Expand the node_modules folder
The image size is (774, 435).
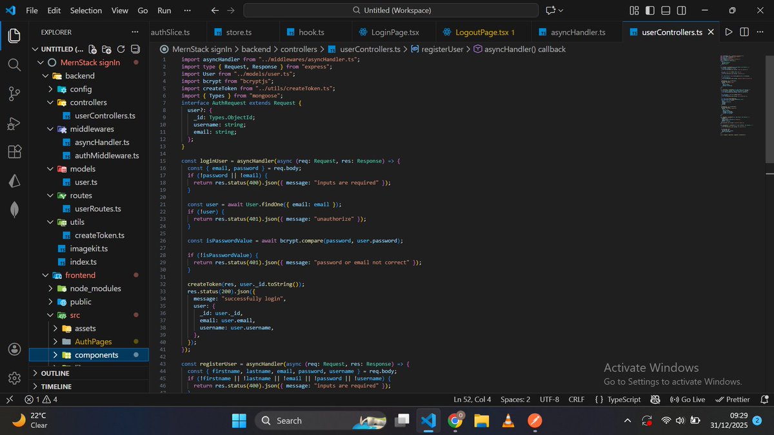point(51,288)
